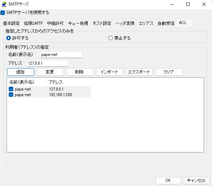This screenshot has width=212, height=186.
Task: Uncheck the papa-net 192.168.1.200 row checkbox
Action: pyautogui.click(x=11, y=95)
